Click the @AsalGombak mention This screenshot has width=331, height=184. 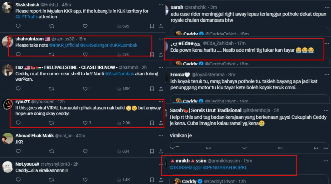(x=120, y=74)
